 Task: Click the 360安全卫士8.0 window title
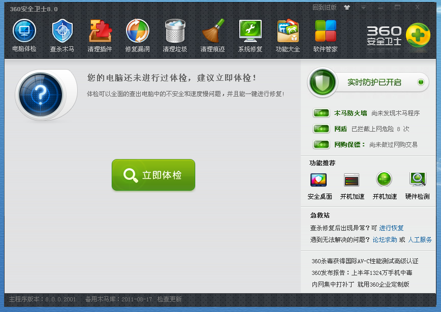34,9
